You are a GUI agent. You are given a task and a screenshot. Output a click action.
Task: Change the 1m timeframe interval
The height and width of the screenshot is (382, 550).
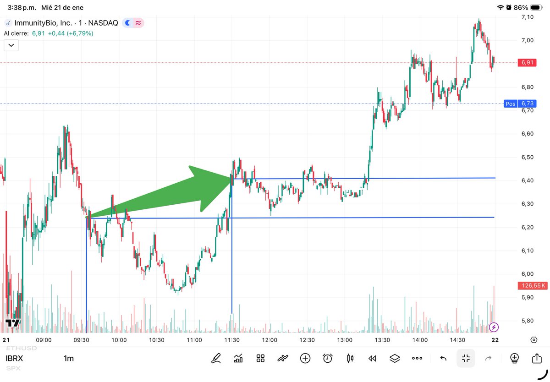69,359
